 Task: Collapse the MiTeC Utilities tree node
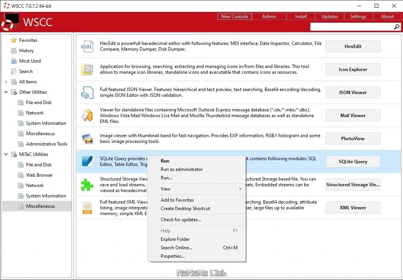point(6,154)
